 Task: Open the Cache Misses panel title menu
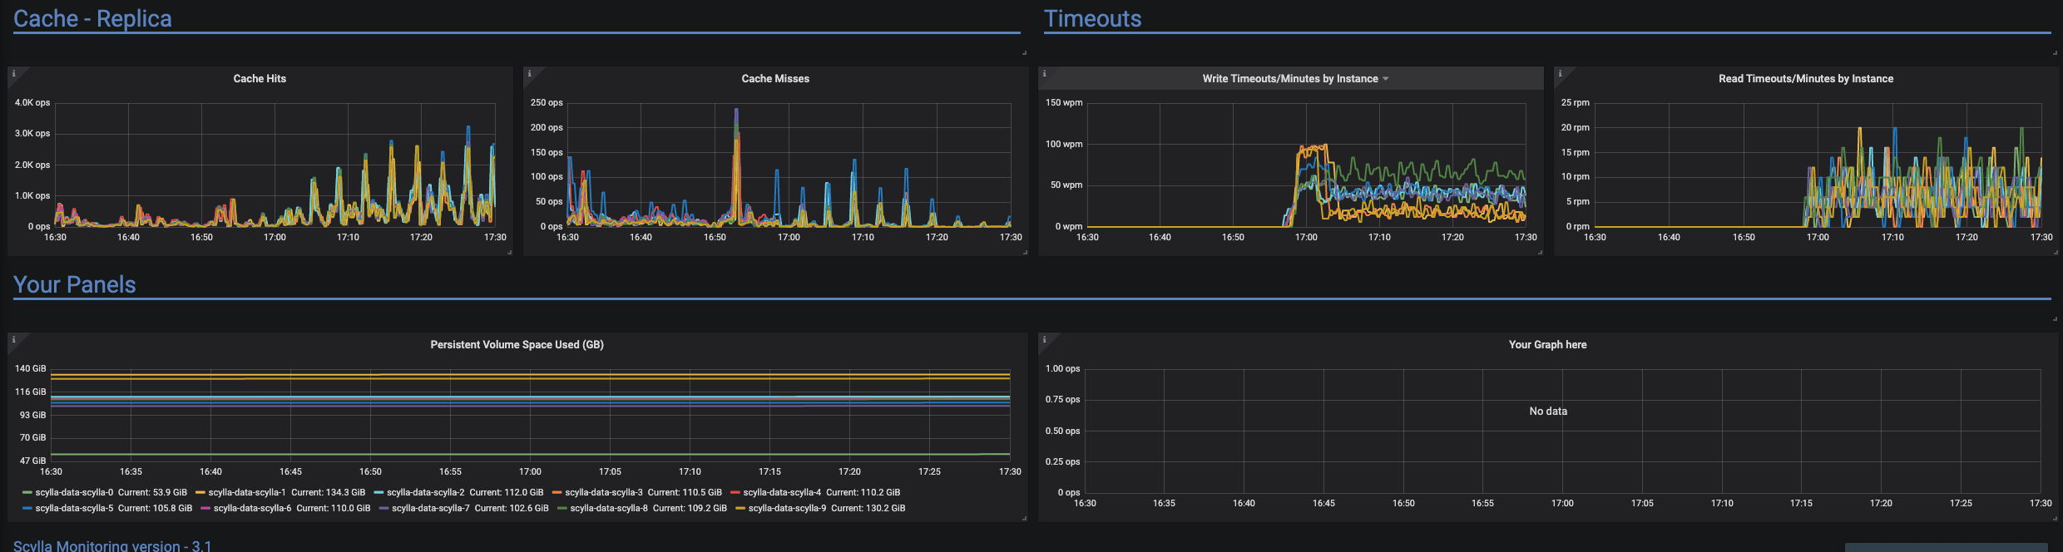[x=775, y=79]
